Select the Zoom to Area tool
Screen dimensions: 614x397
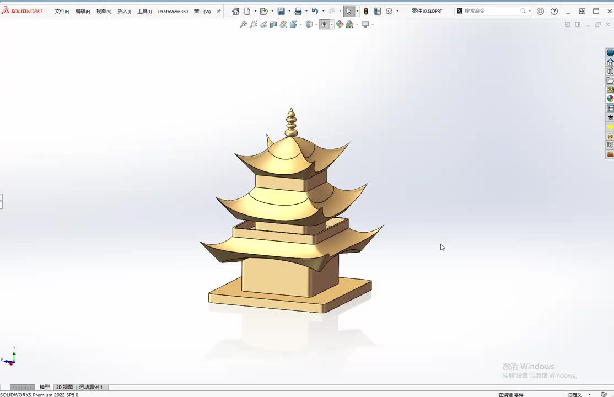click(x=254, y=24)
